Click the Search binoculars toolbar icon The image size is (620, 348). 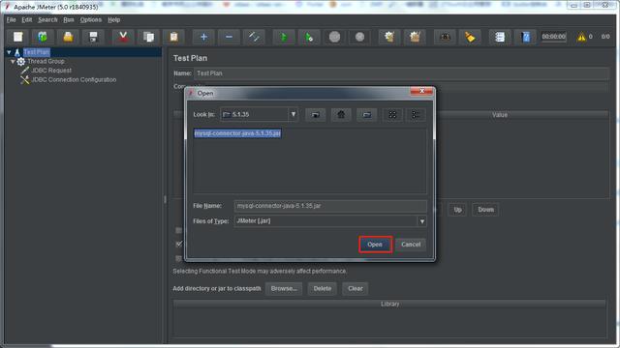pos(445,37)
